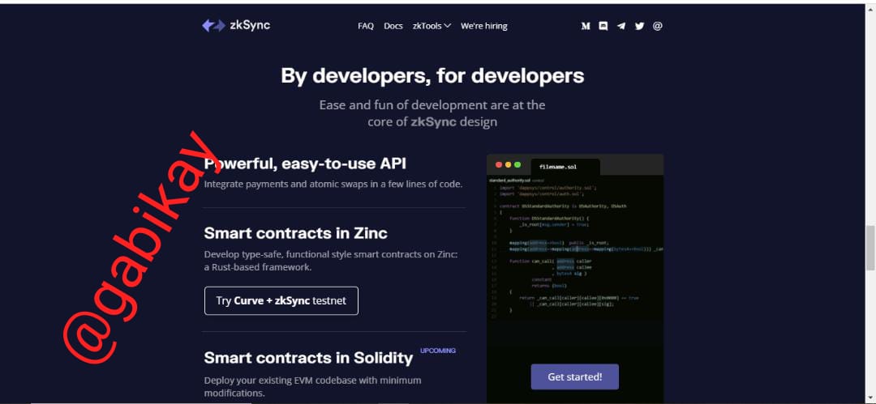Open the Gitter chat bubble icon
The image size is (876, 404).
pos(603,26)
